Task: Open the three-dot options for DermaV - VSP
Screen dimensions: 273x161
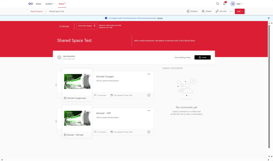Action: (149, 111)
